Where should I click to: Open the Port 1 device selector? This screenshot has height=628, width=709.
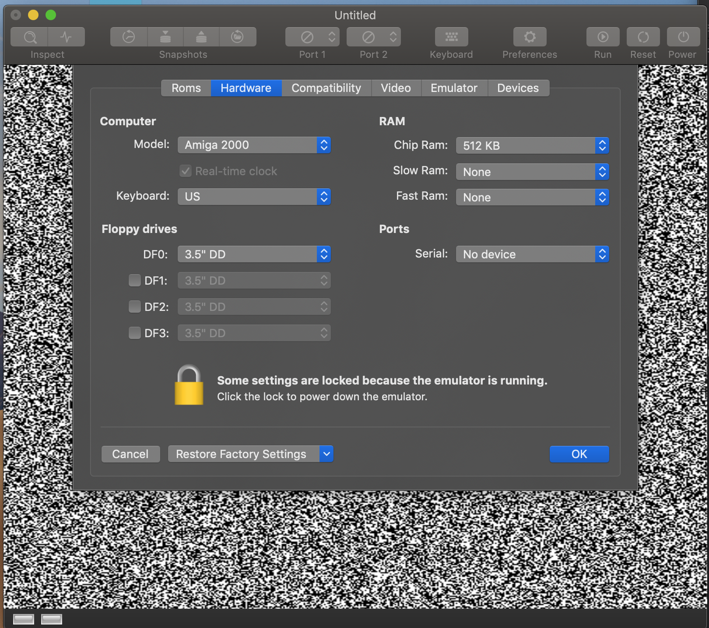tap(312, 37)
